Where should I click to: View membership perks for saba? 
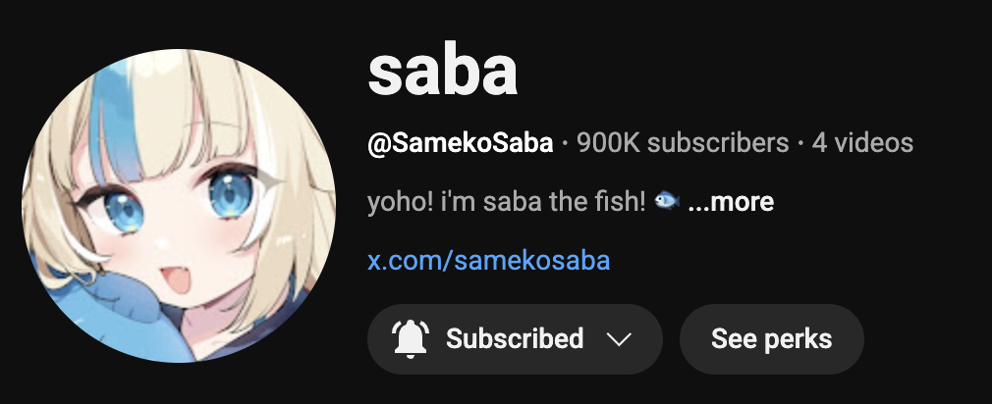click(x=772, y=339)
